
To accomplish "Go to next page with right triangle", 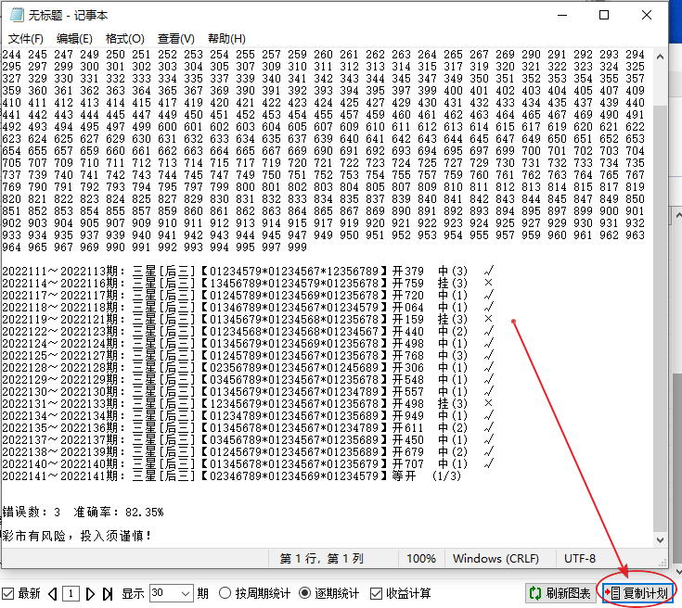I will click(90, 594).
